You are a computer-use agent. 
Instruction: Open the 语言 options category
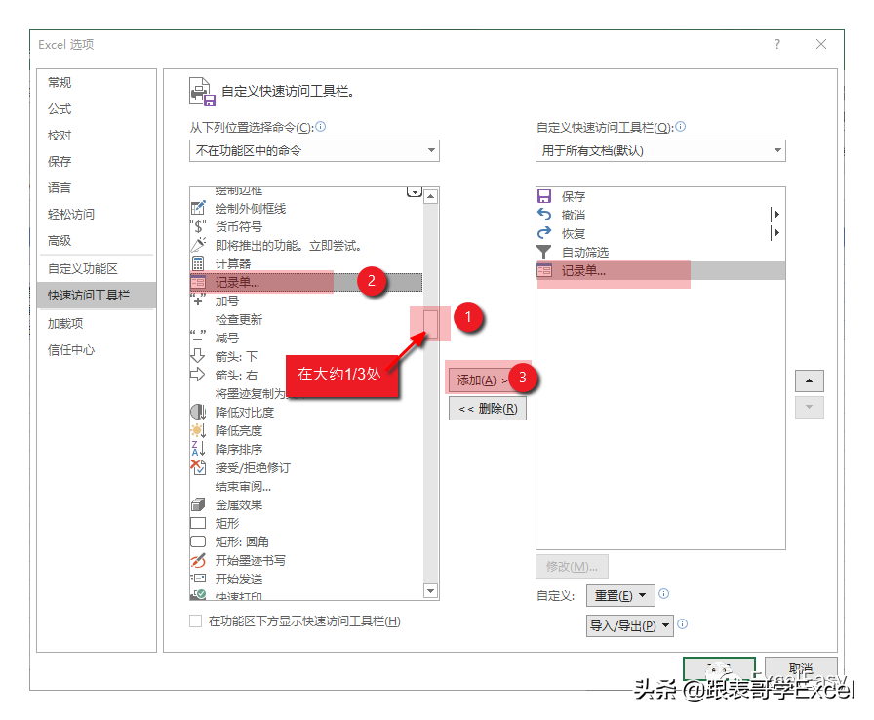tap(97, 187)
